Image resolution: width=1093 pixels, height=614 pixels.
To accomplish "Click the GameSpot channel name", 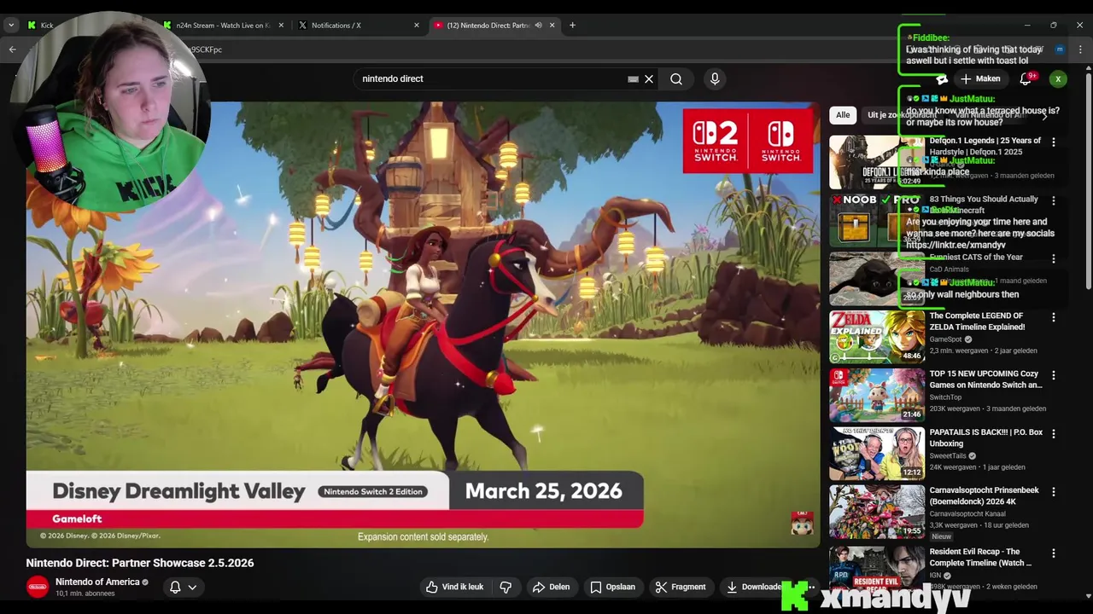I will click(x=945, y=339).
